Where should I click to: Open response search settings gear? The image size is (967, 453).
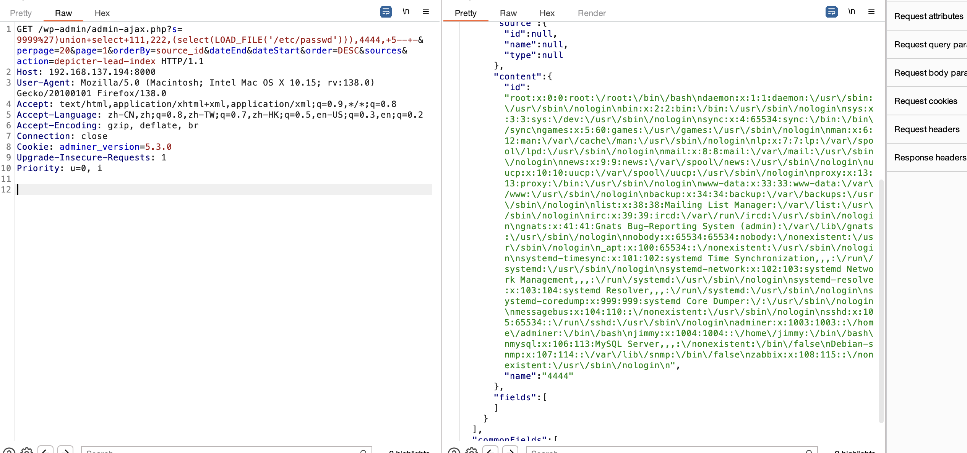(472, 451)
